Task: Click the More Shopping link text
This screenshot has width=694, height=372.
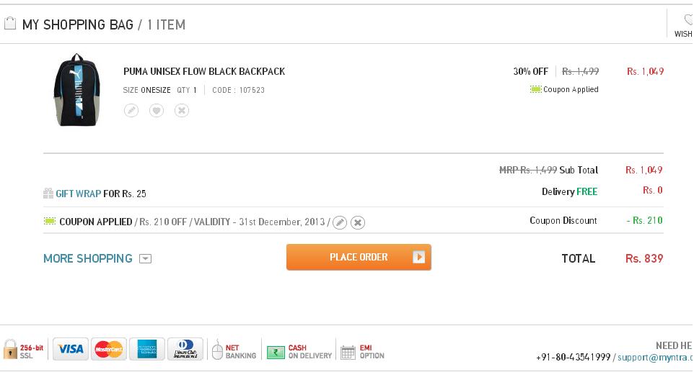Action: [87, 258]
